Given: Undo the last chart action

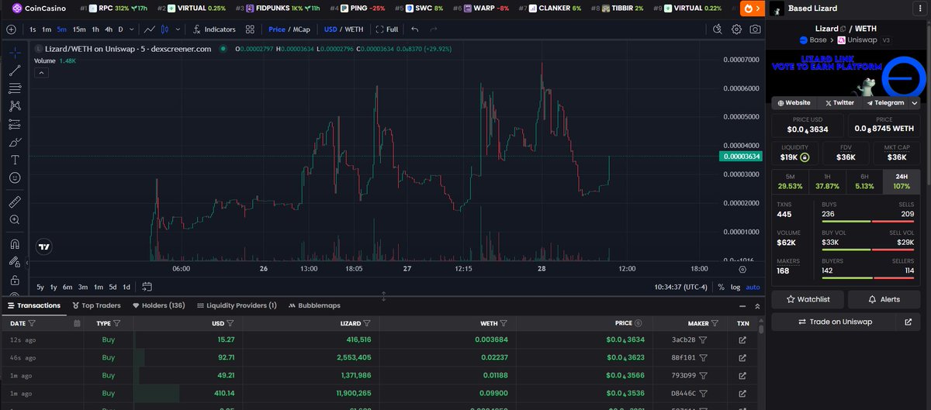Looking at the screenshot, I should pos(415,29).
